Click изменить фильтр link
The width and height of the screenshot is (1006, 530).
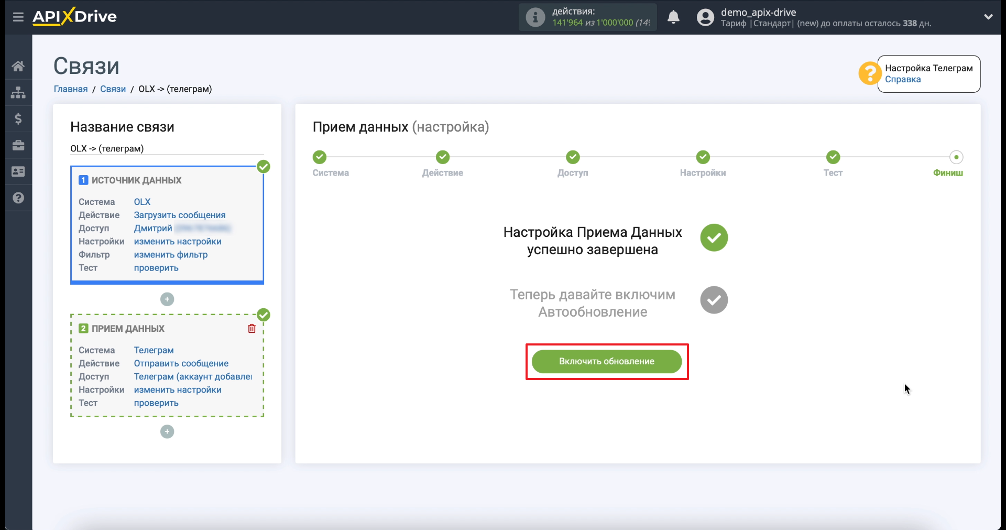pos(171,254)
